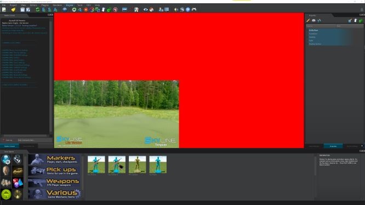Select the globe with gear category icon
Viewport: 365px width, 205px height.
6,160
